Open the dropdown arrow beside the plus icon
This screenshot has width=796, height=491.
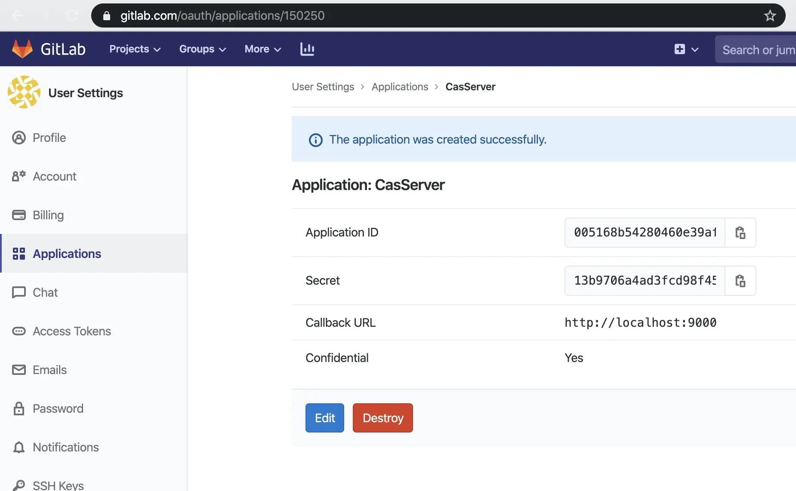tap(694, 49)
